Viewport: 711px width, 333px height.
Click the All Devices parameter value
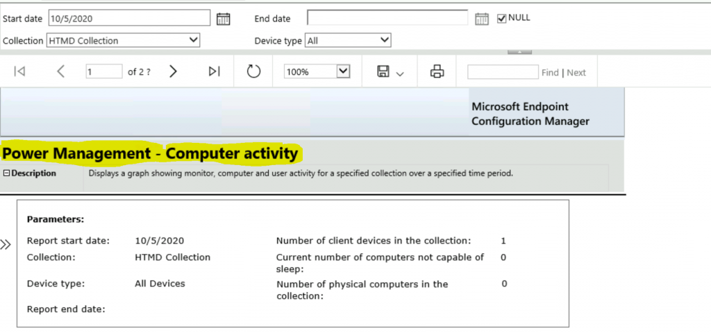(160, 284)
